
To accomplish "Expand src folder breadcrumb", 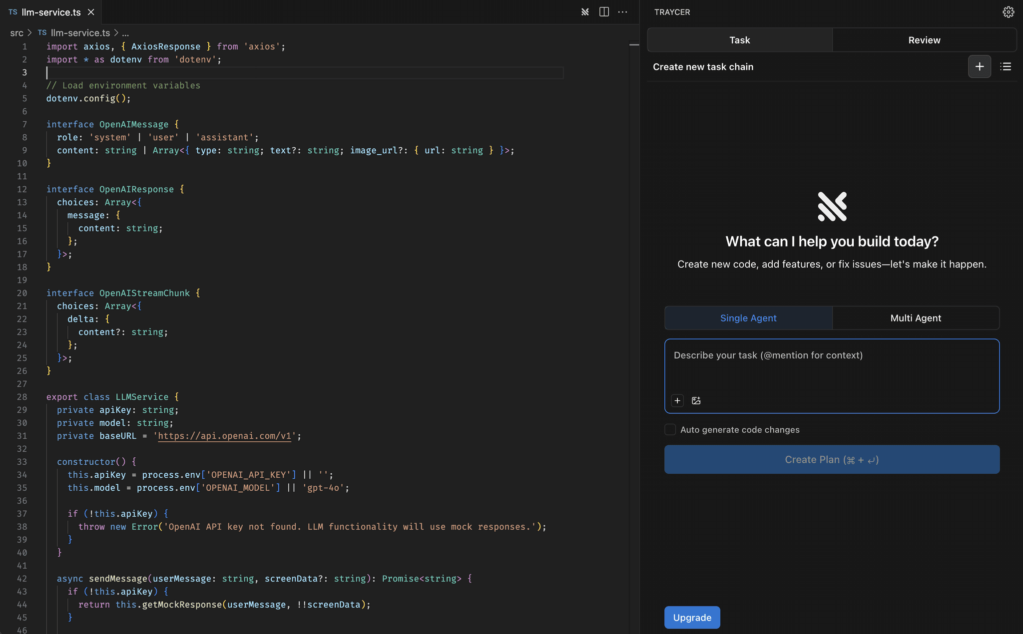I will (16, 33).
